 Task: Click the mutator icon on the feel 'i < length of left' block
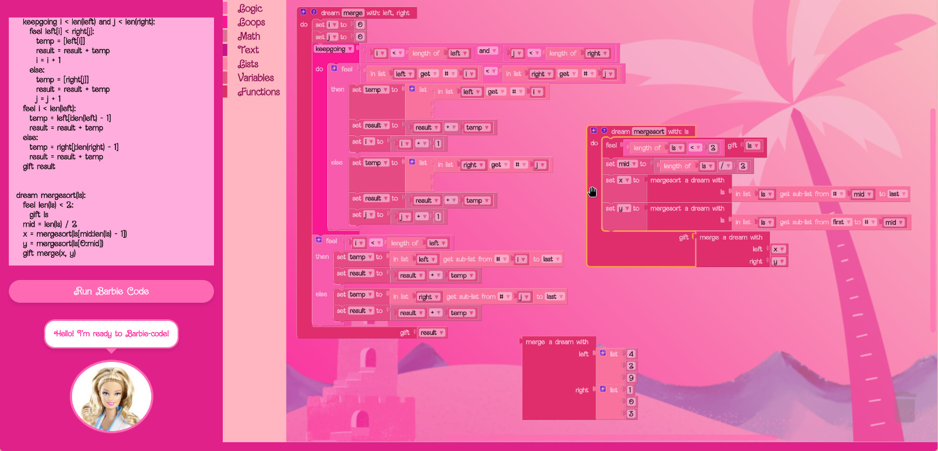pyautogui.click(x=319, y=240)
